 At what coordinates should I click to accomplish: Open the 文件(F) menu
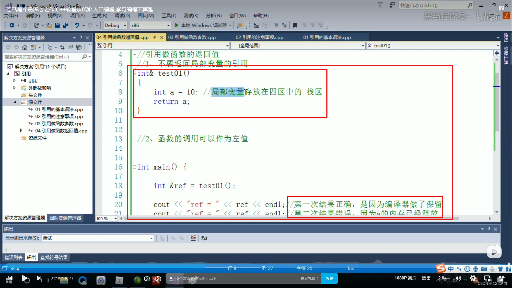[x=11, y=15]
